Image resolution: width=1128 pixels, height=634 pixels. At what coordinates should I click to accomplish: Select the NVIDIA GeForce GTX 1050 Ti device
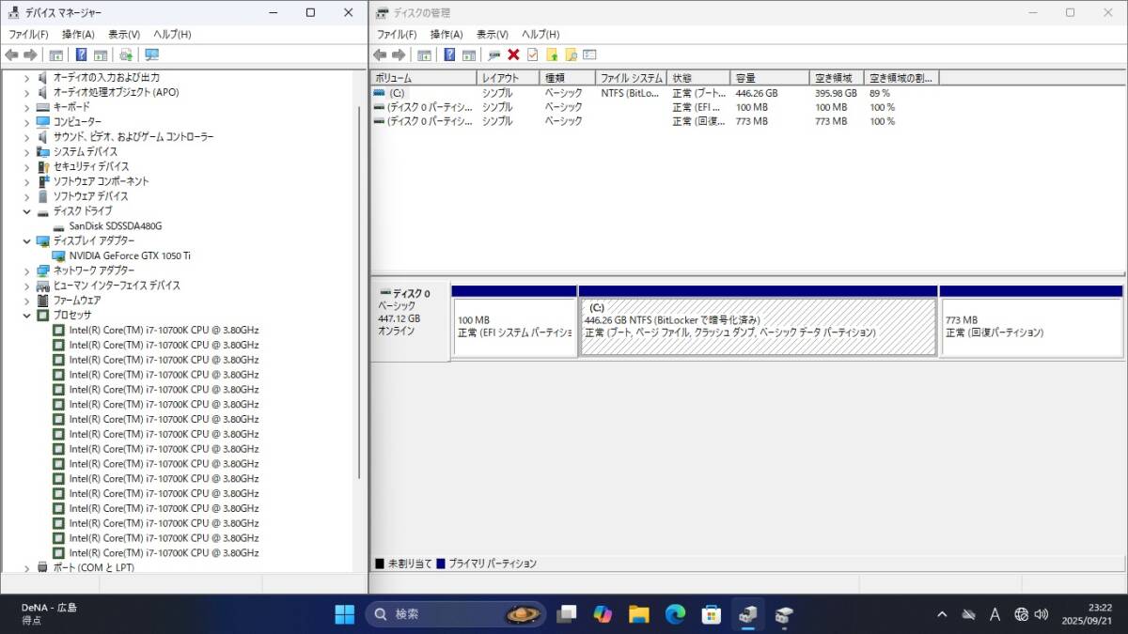pos(130,255)
